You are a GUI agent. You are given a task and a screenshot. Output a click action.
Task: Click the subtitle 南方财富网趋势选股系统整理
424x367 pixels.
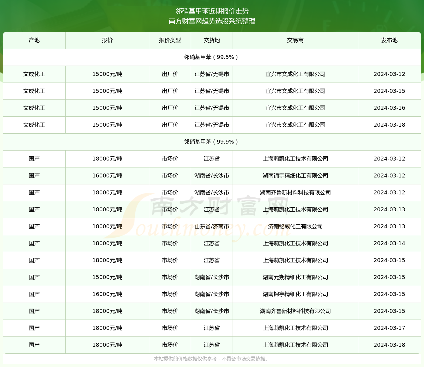click(212, 21)
